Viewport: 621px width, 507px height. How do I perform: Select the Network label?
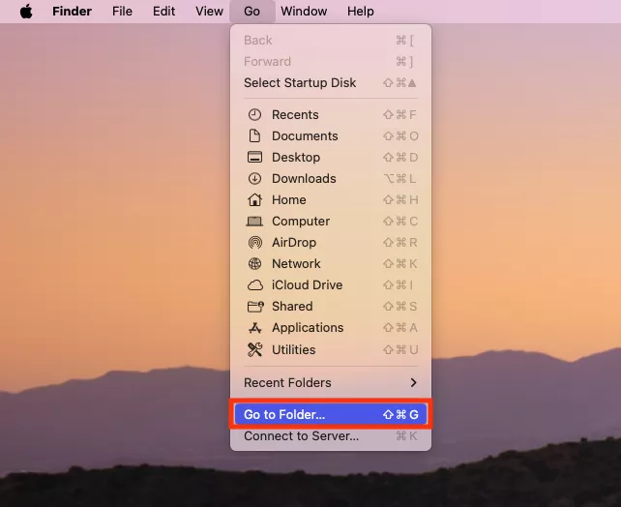click(296, 264)
